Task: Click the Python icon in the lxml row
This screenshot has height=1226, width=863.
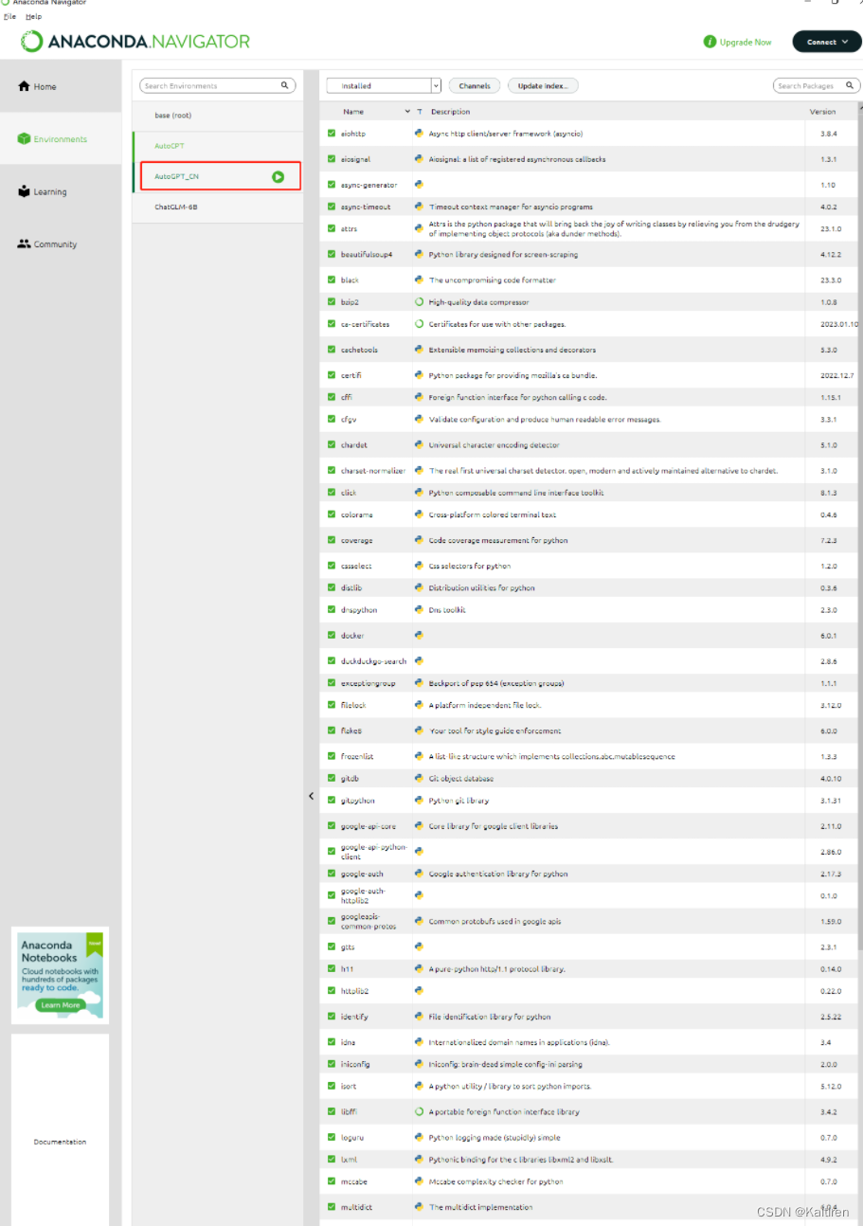Action: pos(419,1159)
